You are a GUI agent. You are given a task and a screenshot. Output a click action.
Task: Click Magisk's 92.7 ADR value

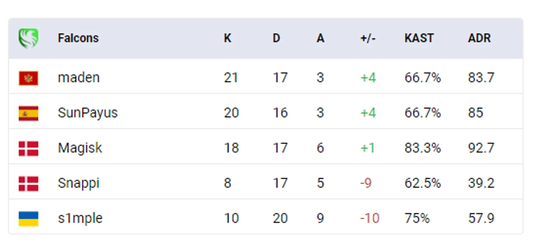click(x=481, y=148)
